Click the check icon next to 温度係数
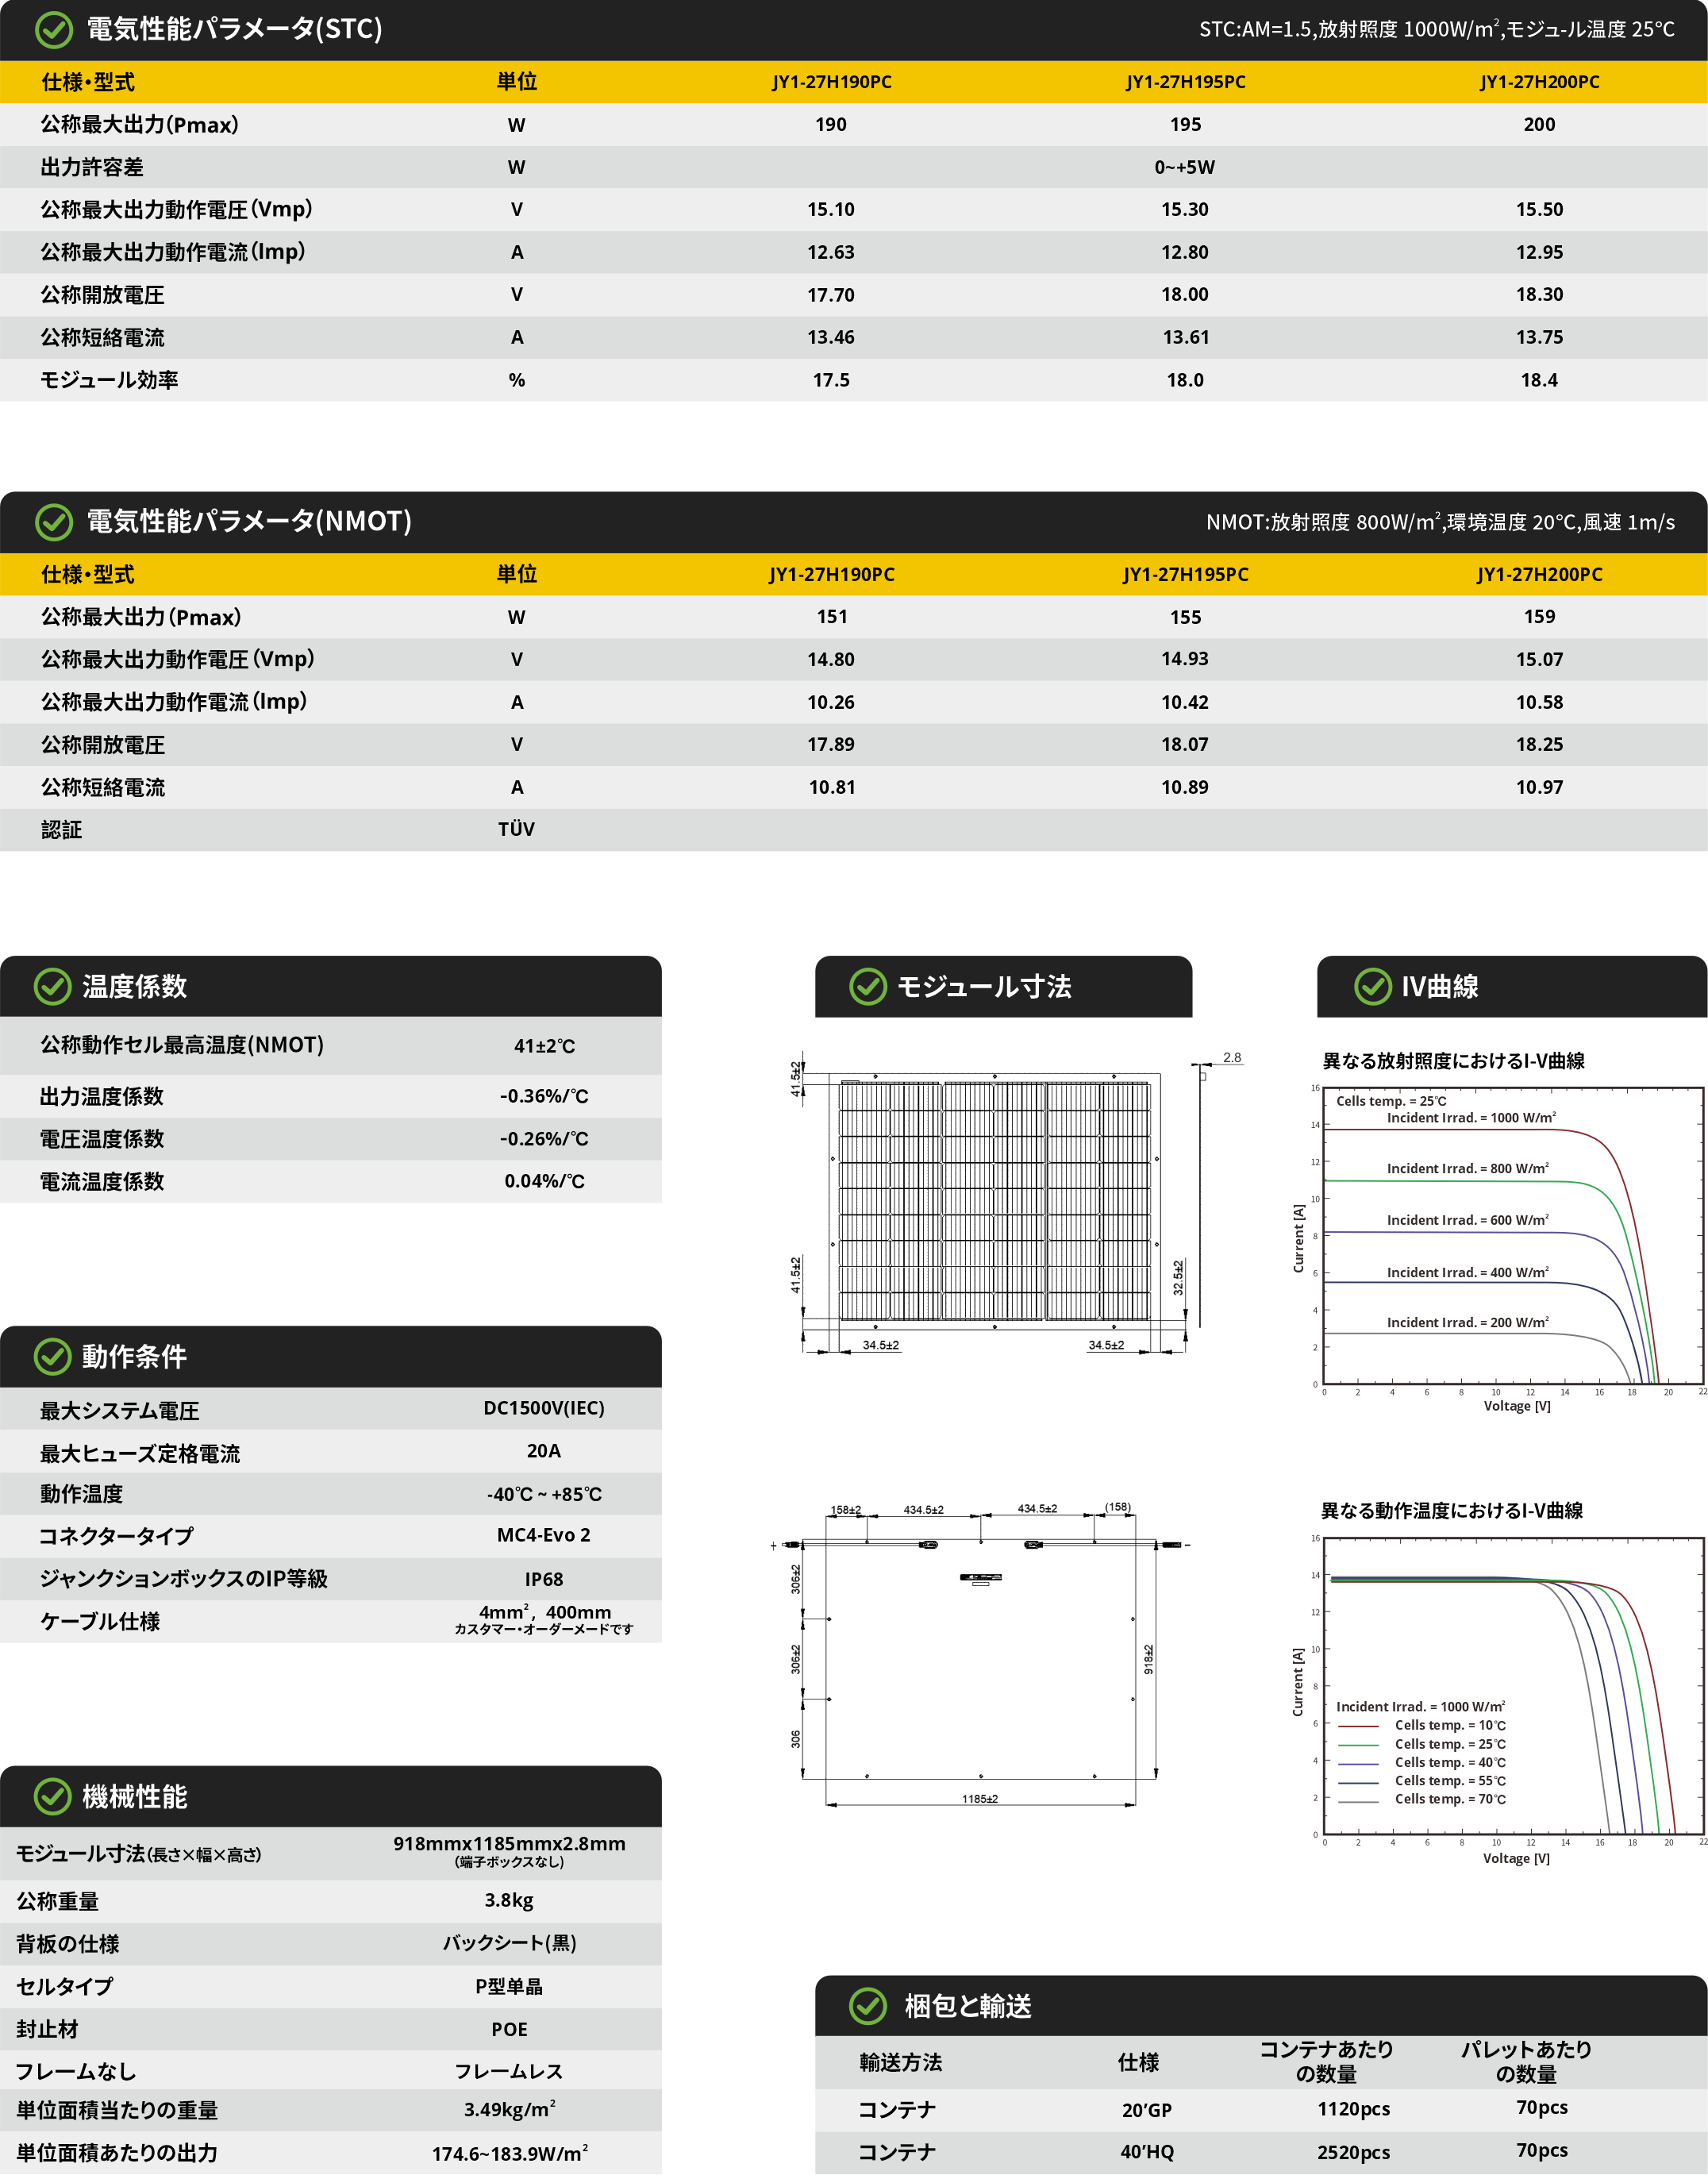 (x=52, y=987)
